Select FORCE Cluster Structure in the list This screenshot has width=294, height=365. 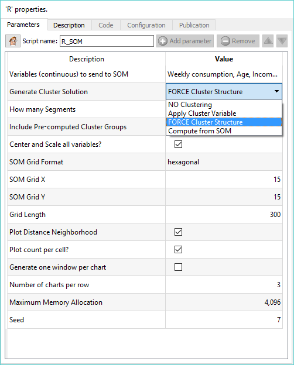(x=224, y=122)
